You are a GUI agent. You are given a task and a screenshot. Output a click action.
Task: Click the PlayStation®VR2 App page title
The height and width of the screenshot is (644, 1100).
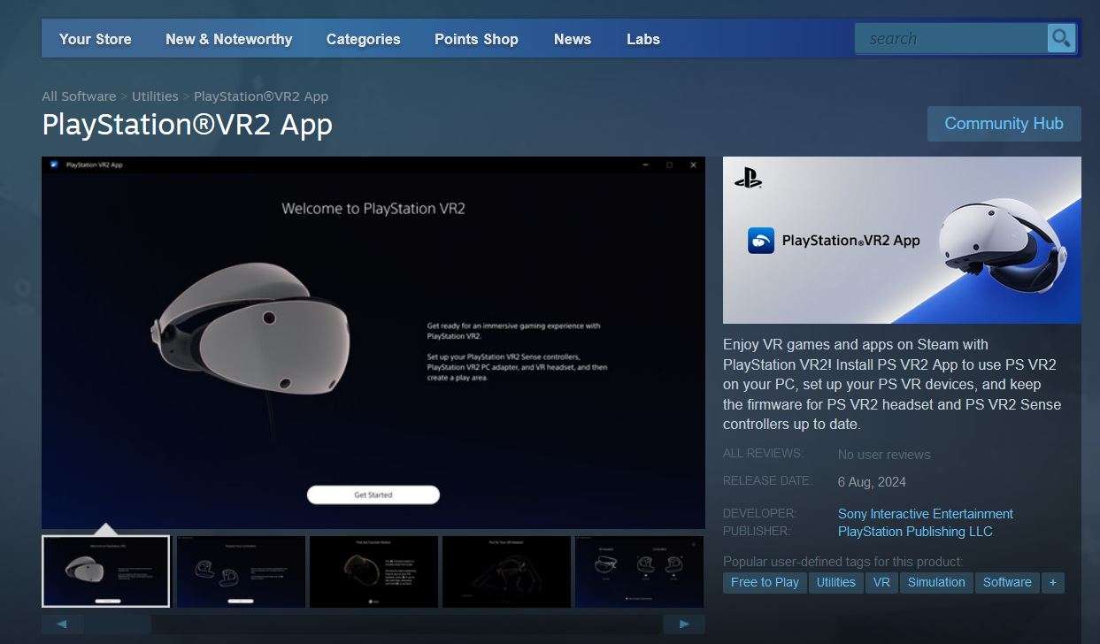(x=188, y=125)
